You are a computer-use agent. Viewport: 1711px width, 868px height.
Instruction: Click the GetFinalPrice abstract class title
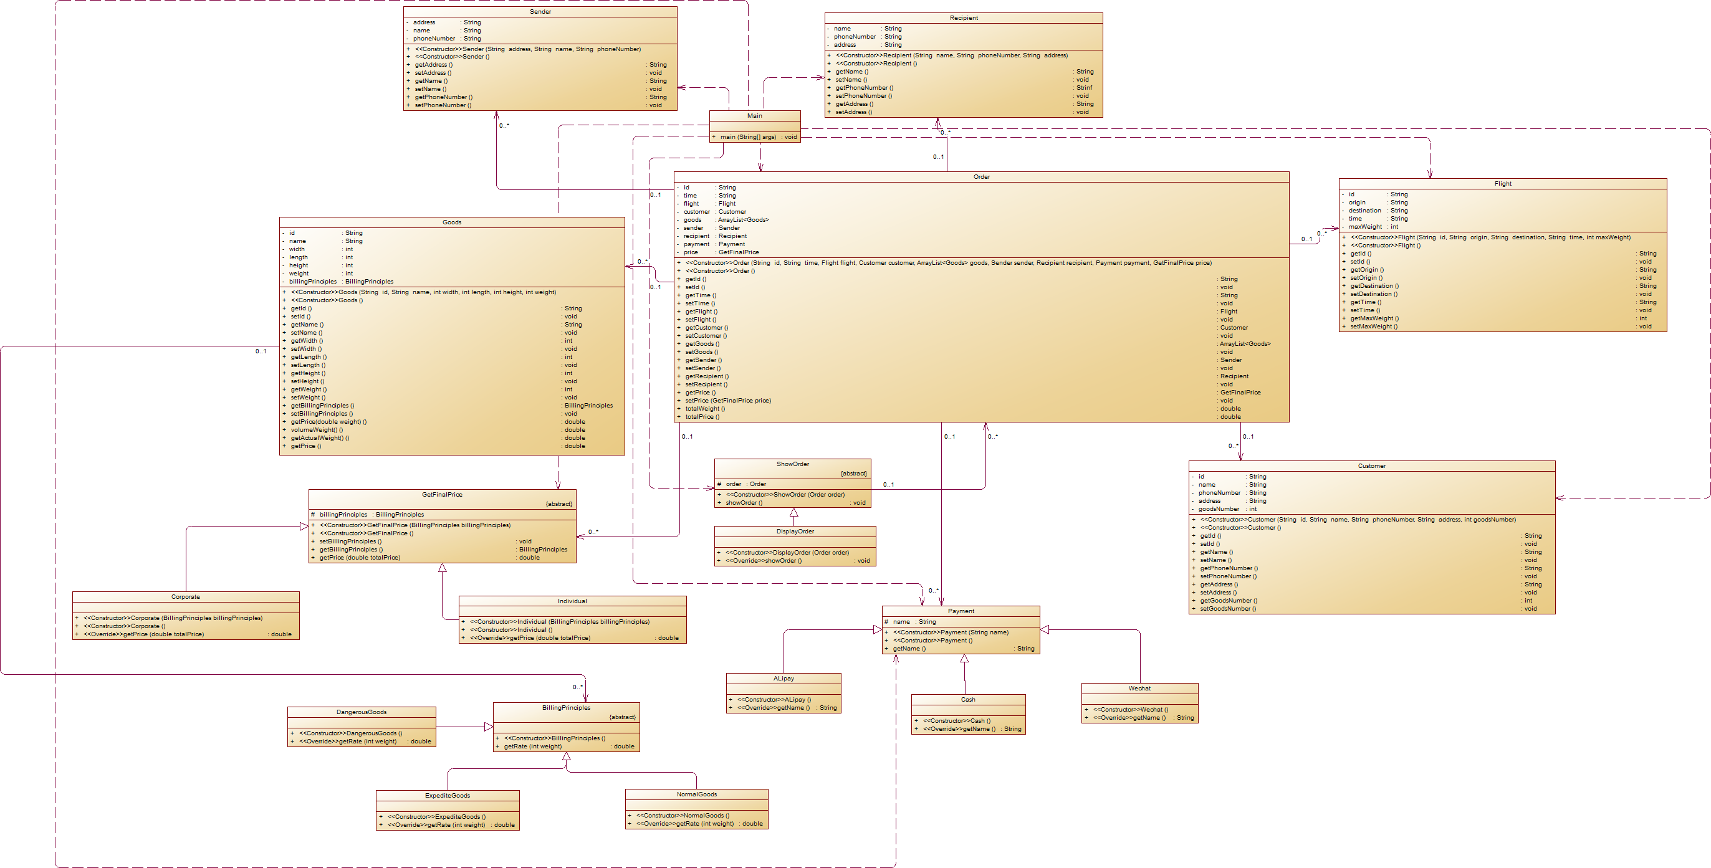442,495
